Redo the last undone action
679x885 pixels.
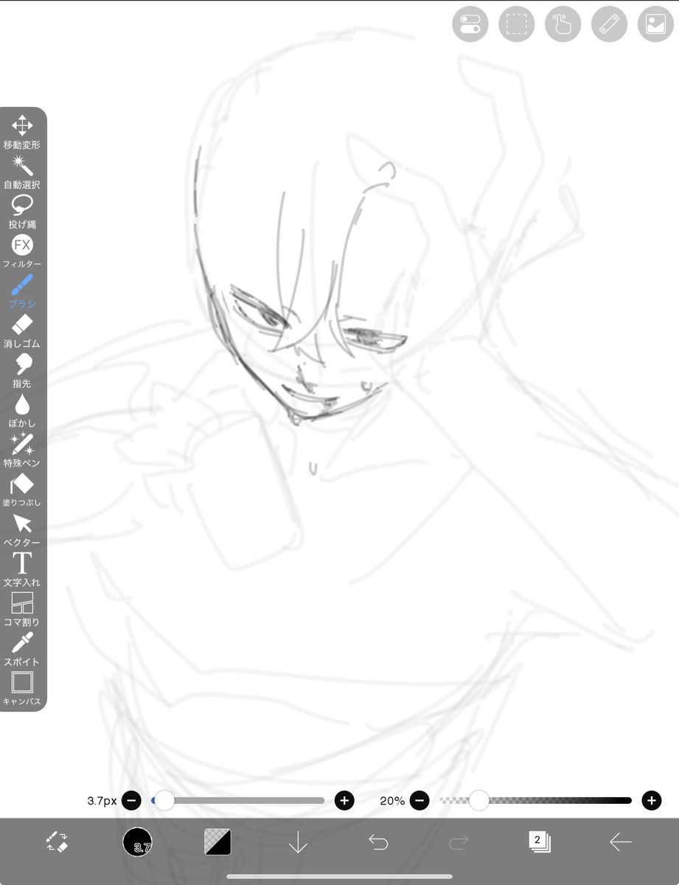pyautogui.click(x=459, y=841)
